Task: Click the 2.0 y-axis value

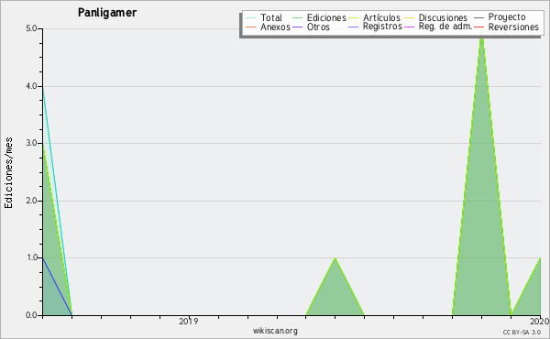Action: click(31, 201)
